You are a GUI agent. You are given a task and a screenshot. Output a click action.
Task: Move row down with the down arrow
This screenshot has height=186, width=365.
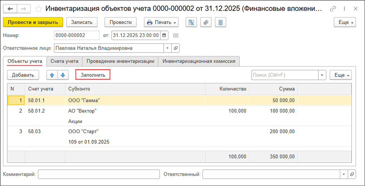[x=63, y=75]
